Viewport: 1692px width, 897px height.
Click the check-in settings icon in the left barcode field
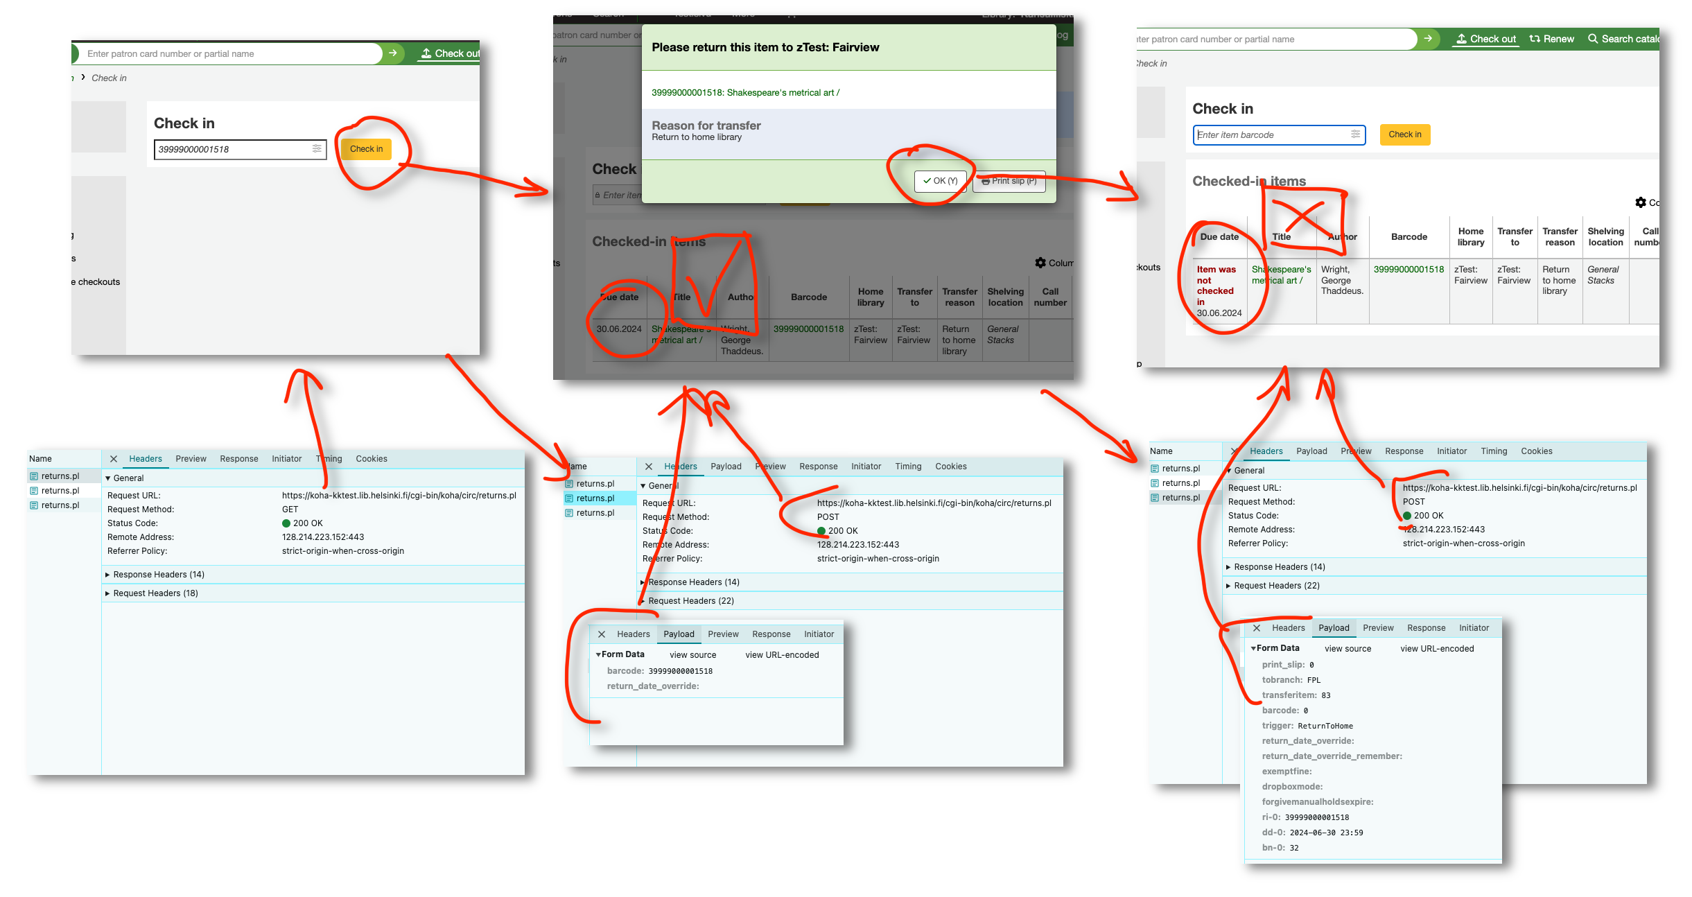coord(317,148)
